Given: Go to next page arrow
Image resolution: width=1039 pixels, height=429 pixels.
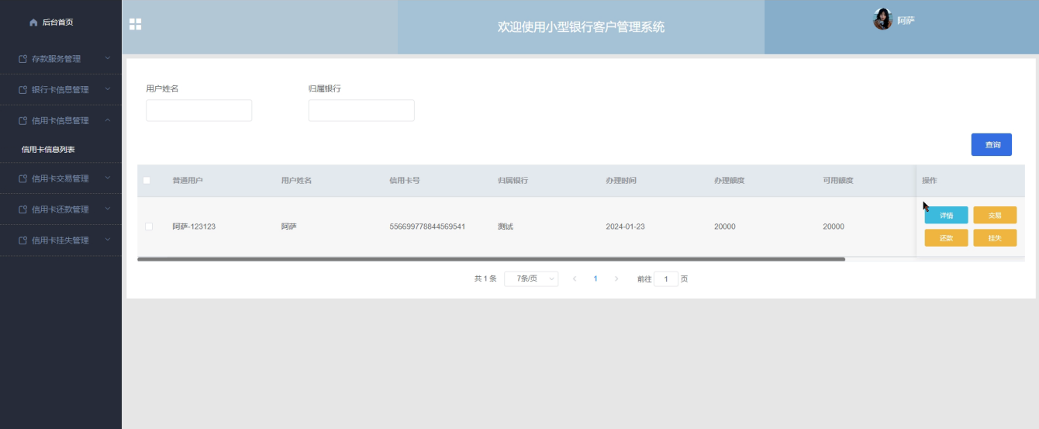Looking at the screenshot, I should (x=616, y=279).
